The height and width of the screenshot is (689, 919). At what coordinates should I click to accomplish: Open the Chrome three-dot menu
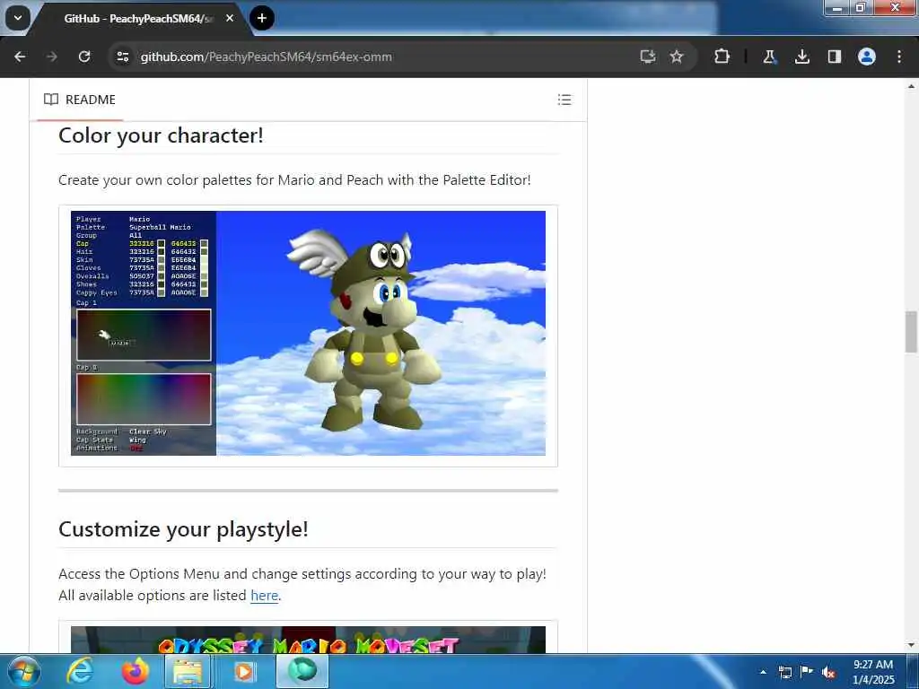pos(899,57)
